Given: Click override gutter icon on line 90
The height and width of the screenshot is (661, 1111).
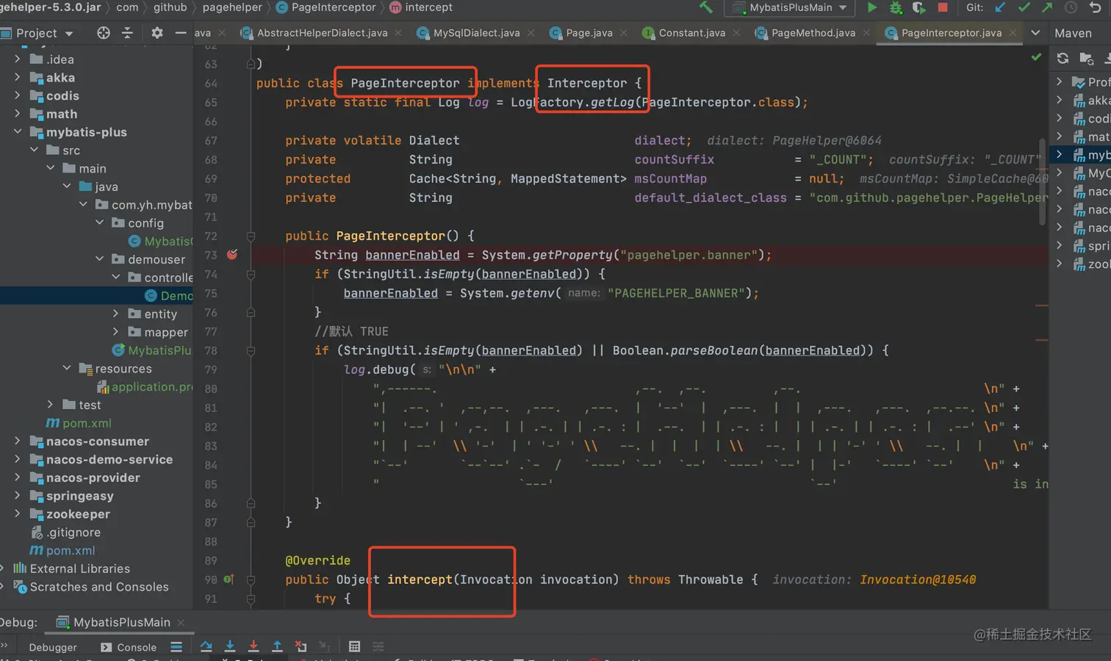Looking at the screenshot, I should coord(229,579).
